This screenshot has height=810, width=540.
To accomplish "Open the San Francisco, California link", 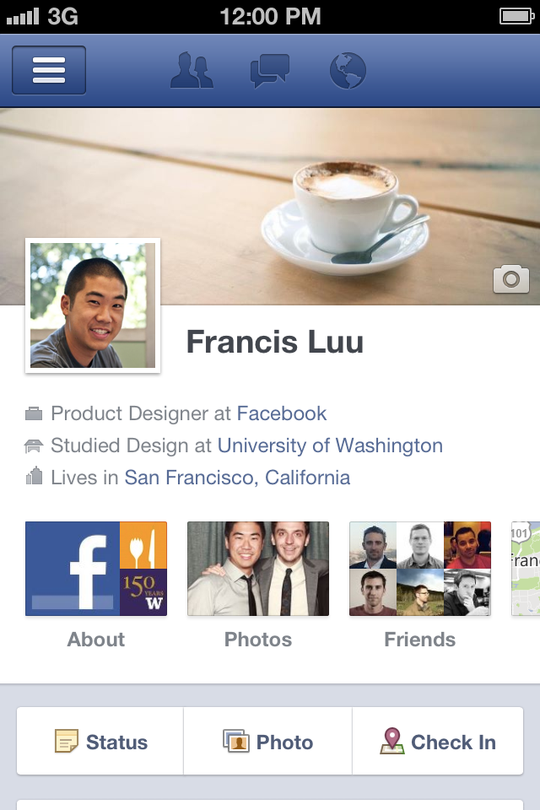I will (x=238, y=478).
